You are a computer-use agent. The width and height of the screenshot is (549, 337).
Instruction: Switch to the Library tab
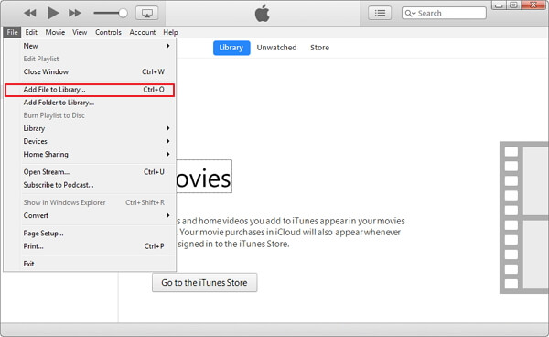231,48
